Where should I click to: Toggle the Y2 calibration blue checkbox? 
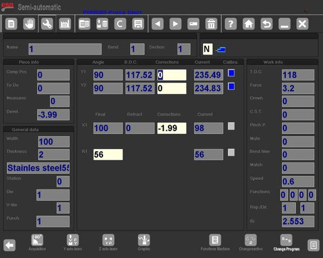point(231,86)
